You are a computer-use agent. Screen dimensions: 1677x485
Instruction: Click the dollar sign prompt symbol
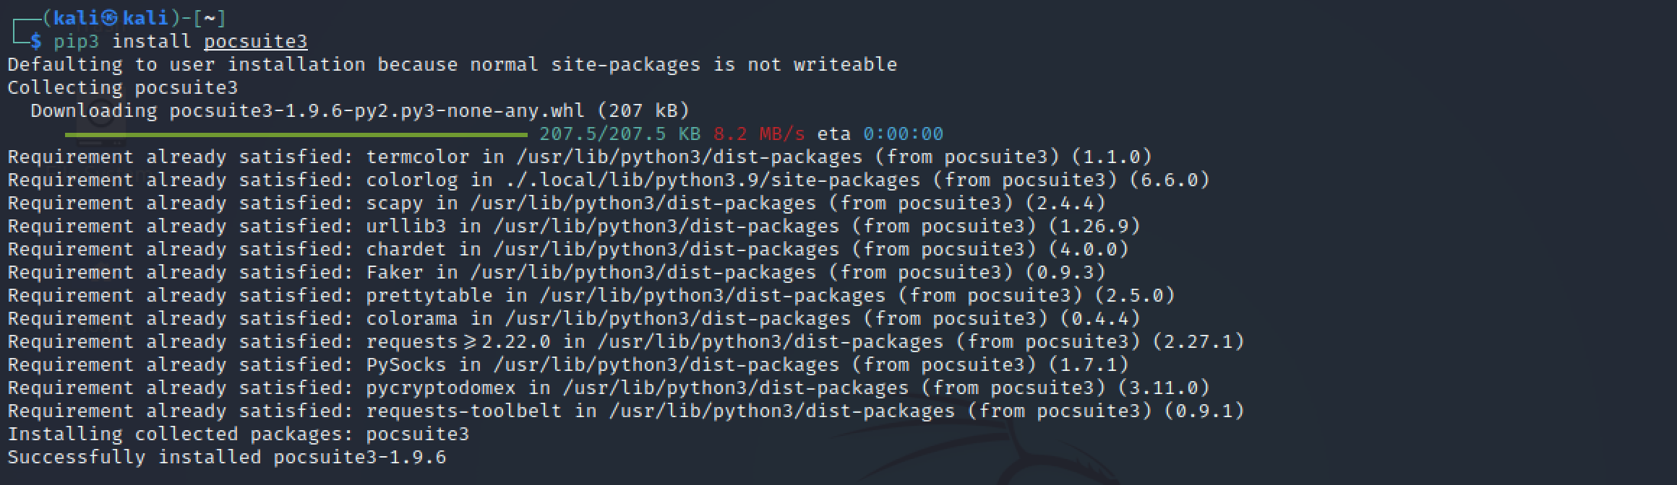[36, 41]
